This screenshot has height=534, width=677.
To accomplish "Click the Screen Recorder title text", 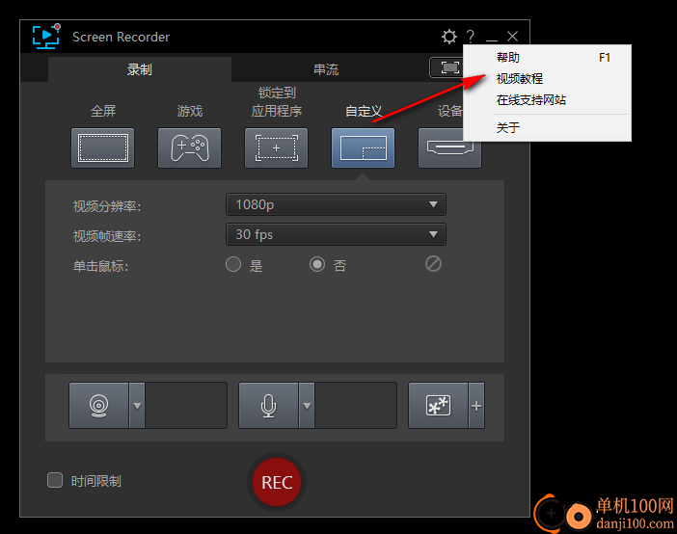I will [121, 38].
